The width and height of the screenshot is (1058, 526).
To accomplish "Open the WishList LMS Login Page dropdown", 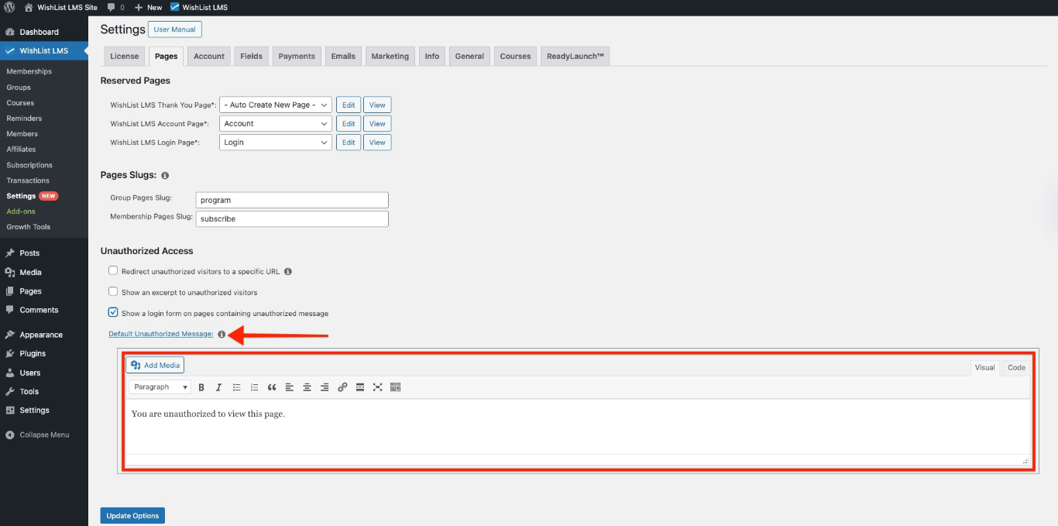I will click(x=275, y=142).
